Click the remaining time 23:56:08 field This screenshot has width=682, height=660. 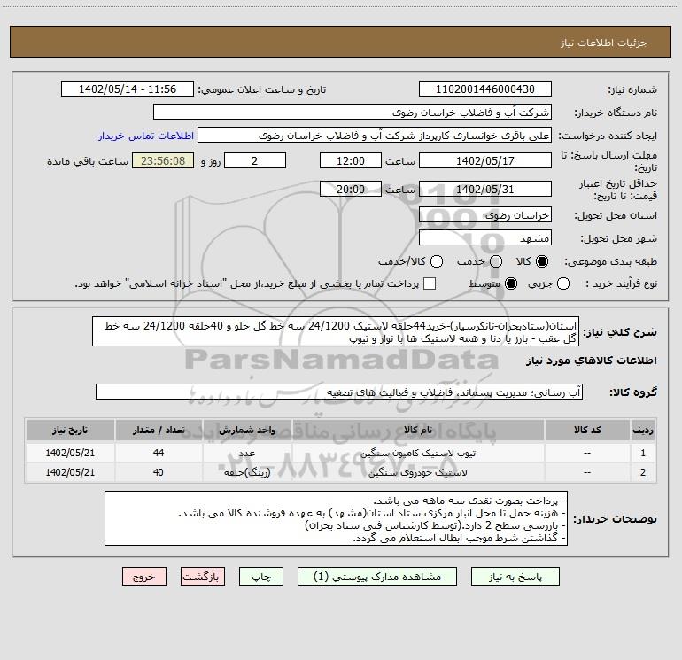163,161
